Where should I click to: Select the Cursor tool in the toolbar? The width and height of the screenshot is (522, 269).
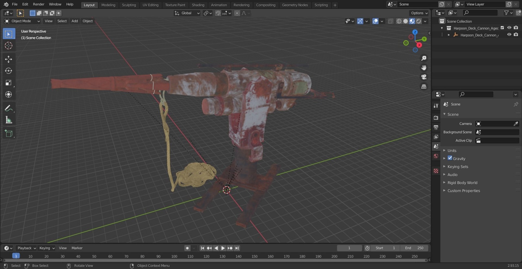[x=8, y=46]
